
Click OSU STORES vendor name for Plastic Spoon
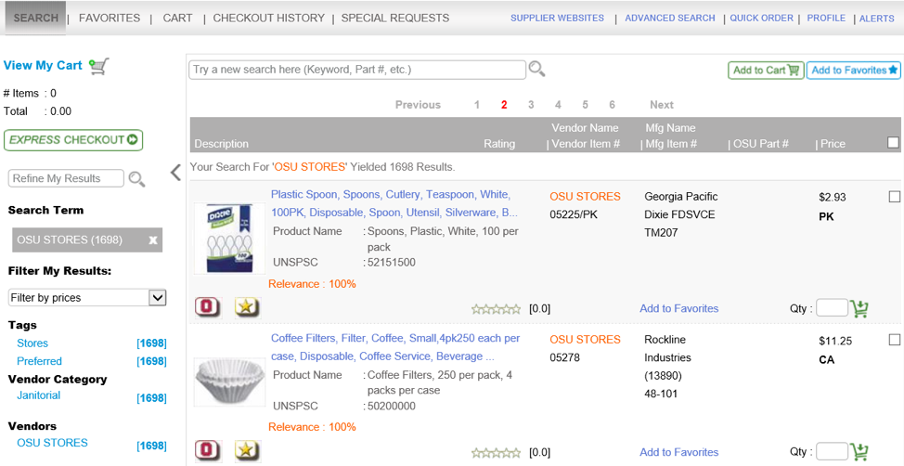(x=585, y=197)
